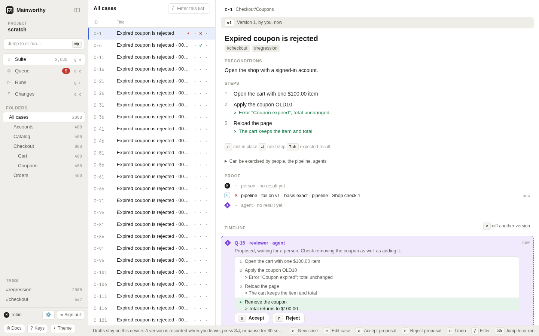Open settings via the gear icon
This screenshot has width=539, height=336.
click(x=48, y=315)
